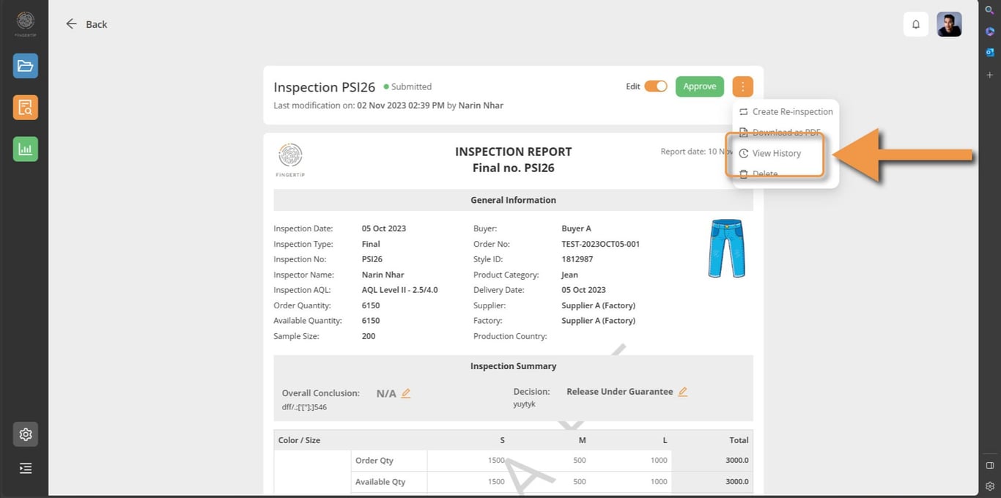Open the blue folder sidebar icon
The image size is (1001, 498).
[26, 66]
